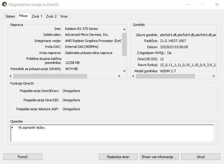Click Direct3D acceleration 'Omogočeno' status
Image resolution: width=224 pixels, height=164 pixels.
coord(71,100)
